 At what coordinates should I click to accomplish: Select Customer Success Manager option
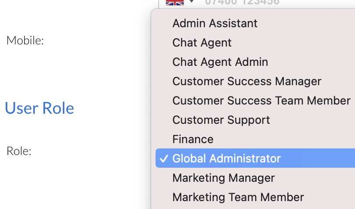246,81
